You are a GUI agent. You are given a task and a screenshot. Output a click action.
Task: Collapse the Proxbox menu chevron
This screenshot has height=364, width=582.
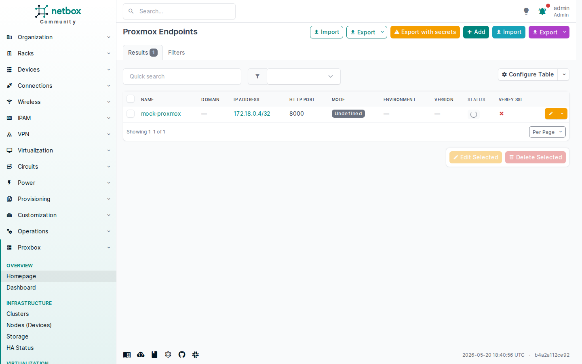(x=109, y=248)
